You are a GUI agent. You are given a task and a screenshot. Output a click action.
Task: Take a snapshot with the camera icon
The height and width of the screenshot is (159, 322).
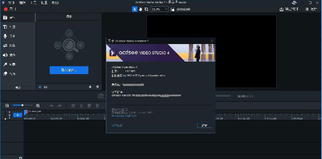(101, 96)
